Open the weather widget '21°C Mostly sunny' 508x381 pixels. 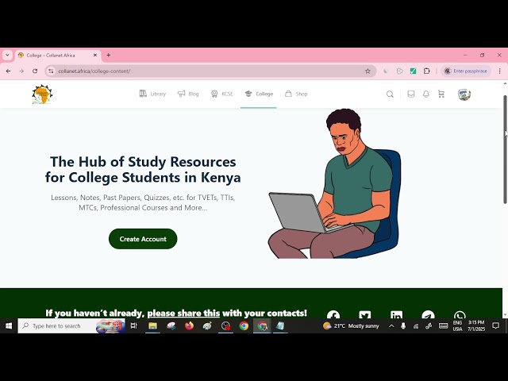click(351, 326)
